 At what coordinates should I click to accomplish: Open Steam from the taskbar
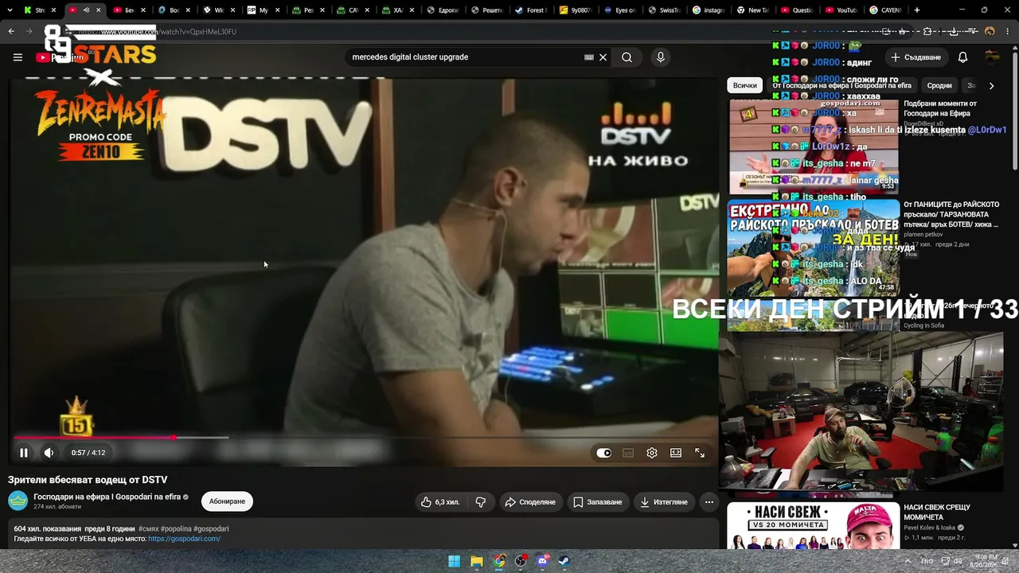click(x=565, y=561)
